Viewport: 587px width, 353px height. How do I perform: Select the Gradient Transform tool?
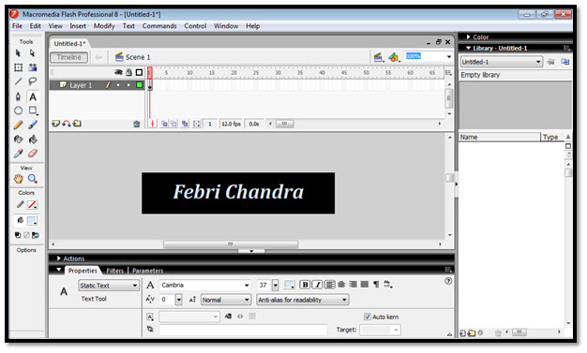click(x=33, y=67)
